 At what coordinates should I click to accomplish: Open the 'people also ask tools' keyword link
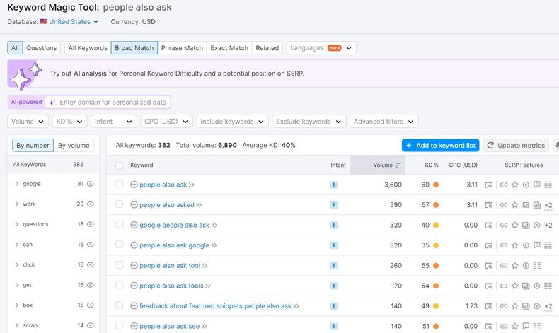(171, 286)
